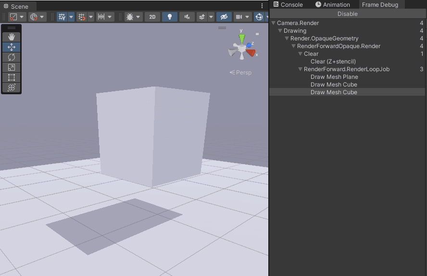Screen dimensions: 427x276
Task: Click the Animation tab clock icon
Action: (318, 4)
